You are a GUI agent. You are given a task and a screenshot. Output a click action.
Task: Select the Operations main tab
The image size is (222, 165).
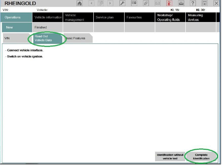[16, 17]
